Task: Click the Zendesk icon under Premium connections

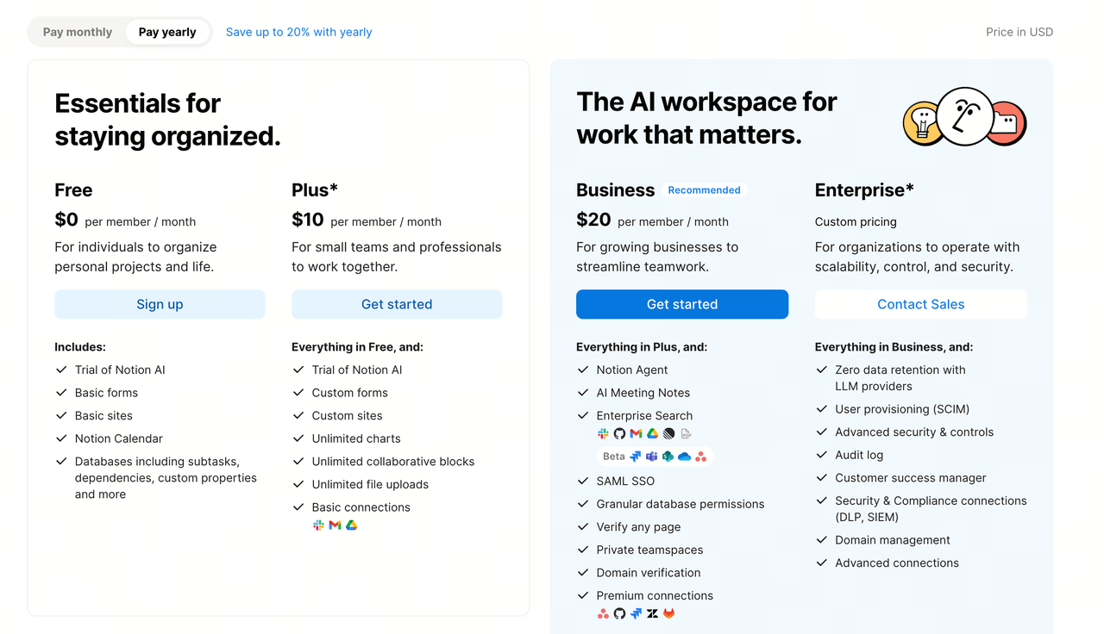Action: pyautogui.click(x=652, y=613)
